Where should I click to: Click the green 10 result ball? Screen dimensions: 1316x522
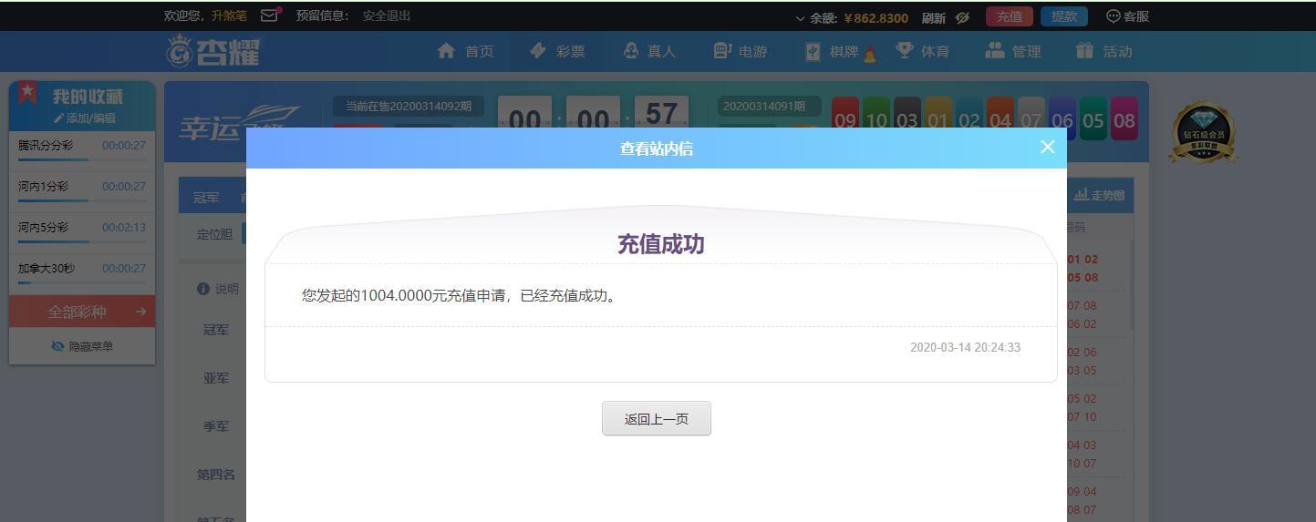click(876, 119)
